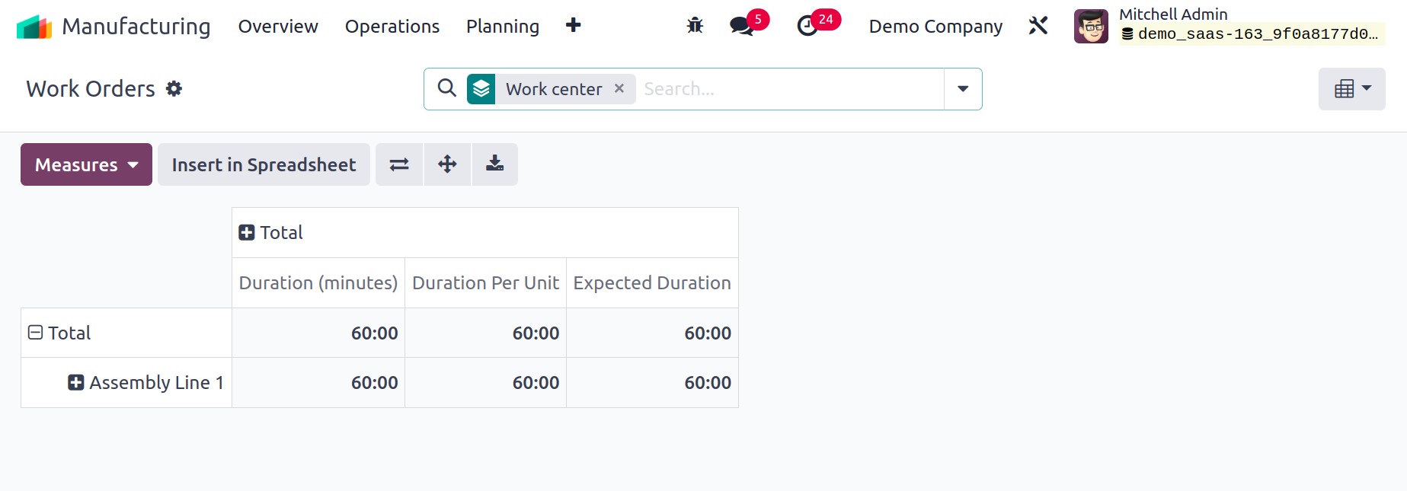
Task: Open the pivot view switcher dropdown
Action: 1352,89
